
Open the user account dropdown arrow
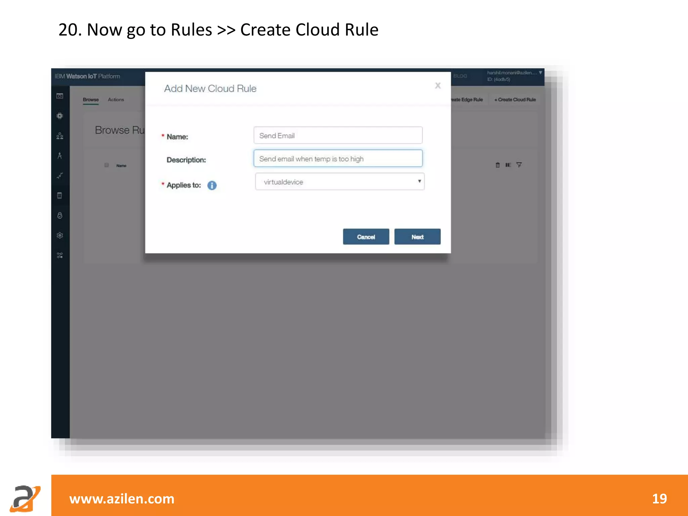(x=540, y=73)
